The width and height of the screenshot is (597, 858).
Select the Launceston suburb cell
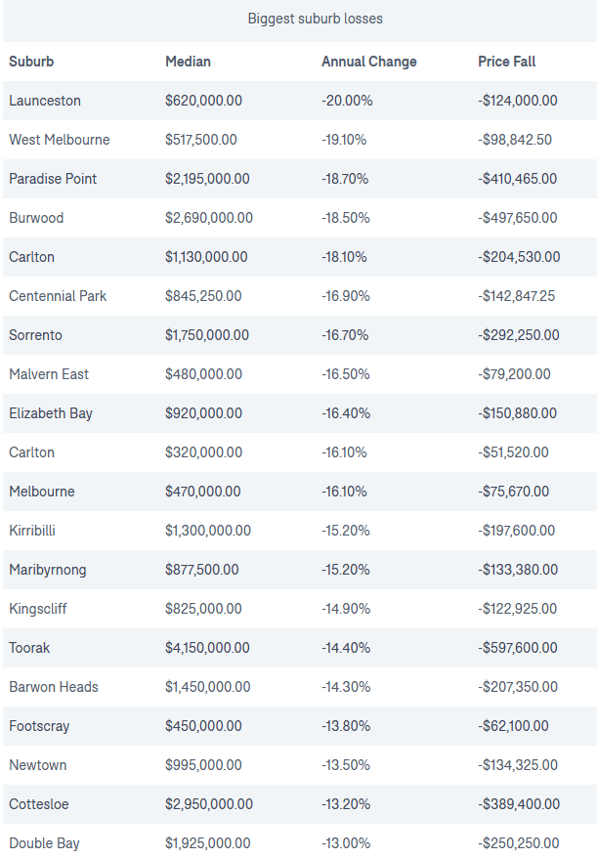[x=45, y=101]
